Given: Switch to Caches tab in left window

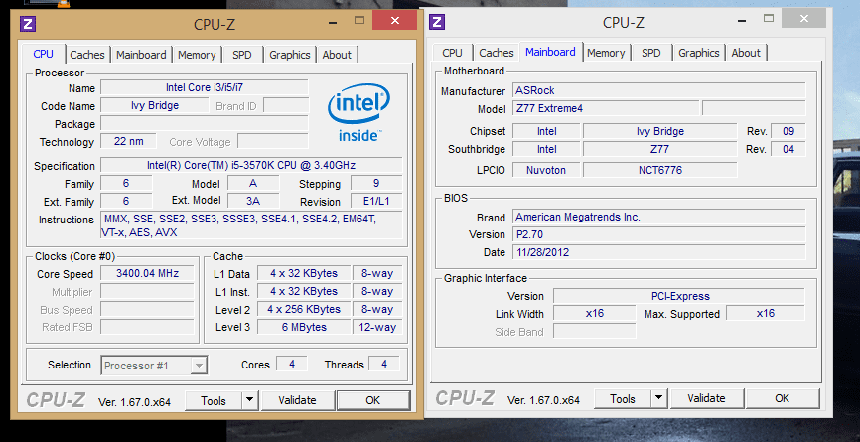Looking at the screenshot, I should point(87,55).
